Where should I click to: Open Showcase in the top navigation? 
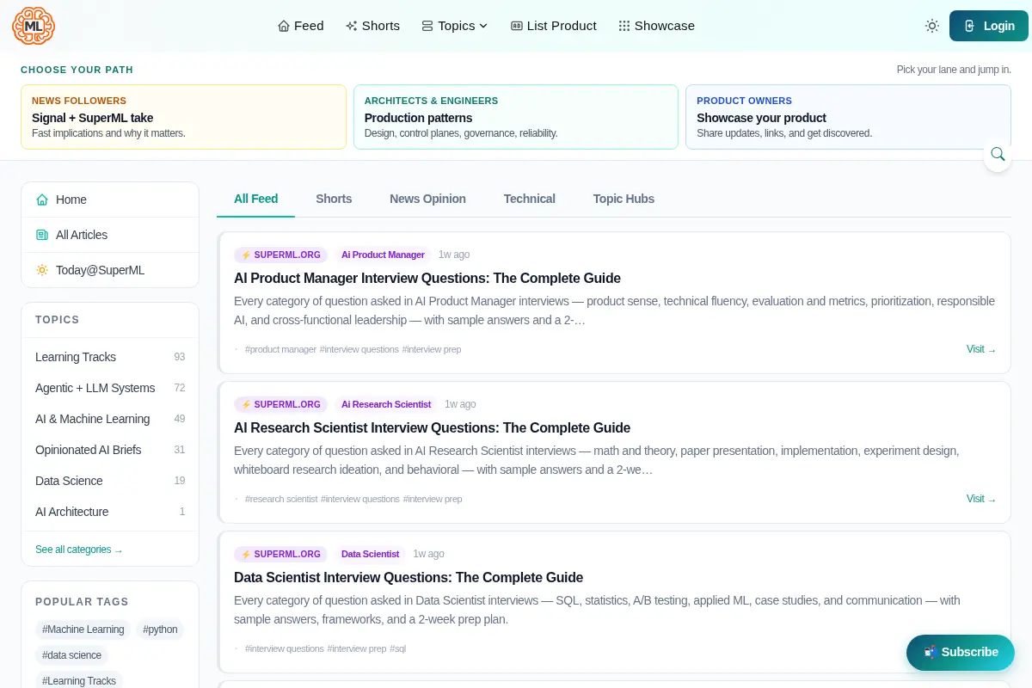tap(656, 26)
